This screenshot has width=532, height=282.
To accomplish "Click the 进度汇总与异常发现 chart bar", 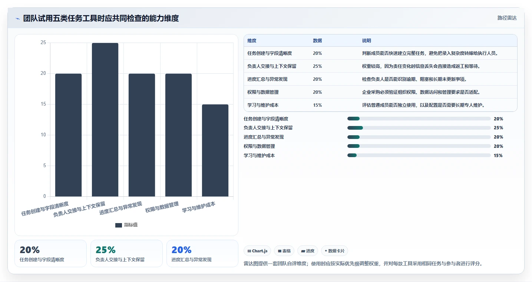I will click(x=142, y=135).
